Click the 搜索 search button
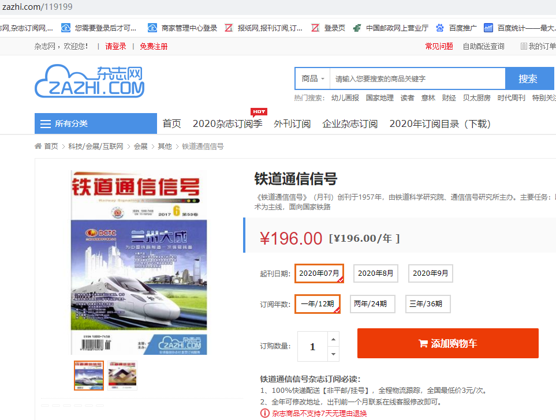 [529, 78]
